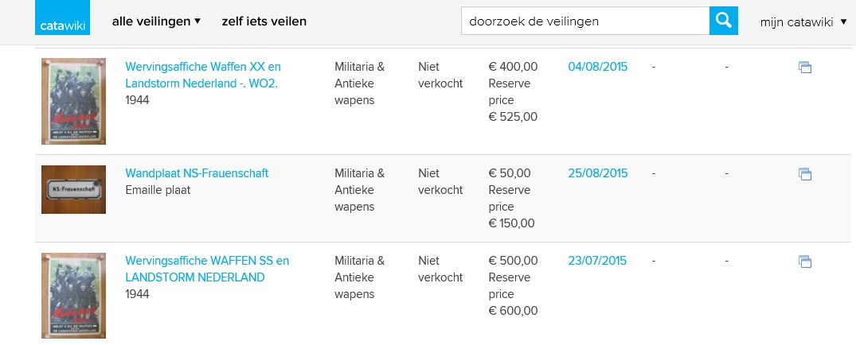The image size is (856, 345).
Task: Click copy icon for WAFFEN SS LANDSTORM row
Action: point(804,262)
